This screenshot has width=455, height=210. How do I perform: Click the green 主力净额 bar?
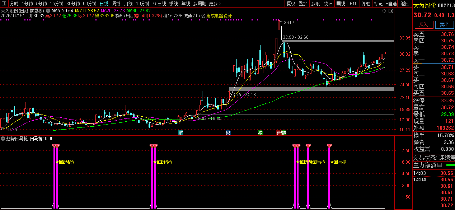[x=450, y=165]
